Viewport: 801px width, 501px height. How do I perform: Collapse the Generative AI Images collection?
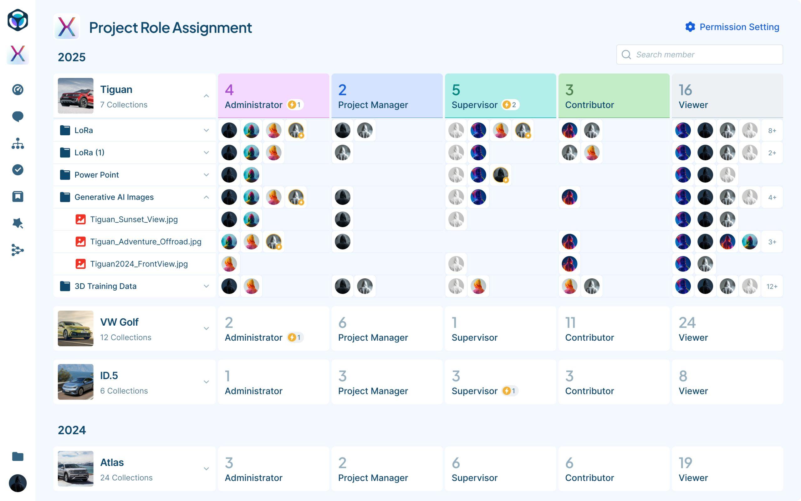point(207,197)
